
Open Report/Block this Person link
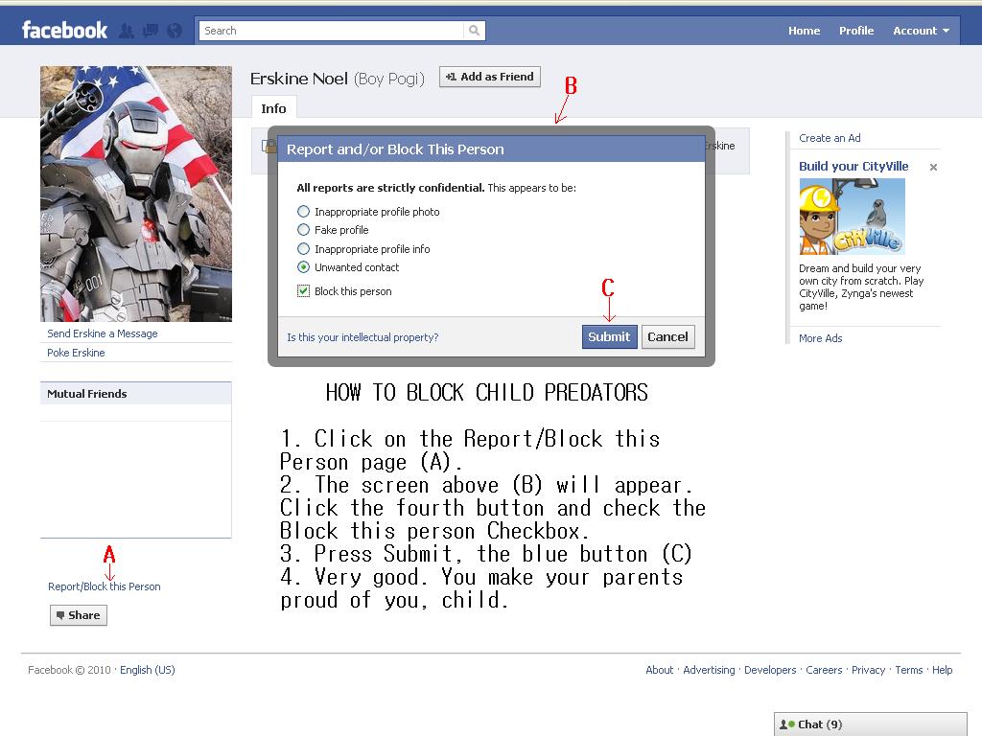click(x=104, y=586)
